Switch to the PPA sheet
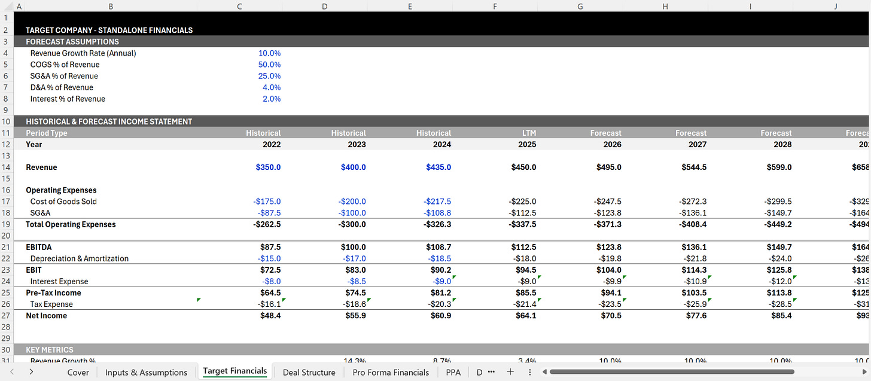The image size is (871, 381). click(453, 372)
